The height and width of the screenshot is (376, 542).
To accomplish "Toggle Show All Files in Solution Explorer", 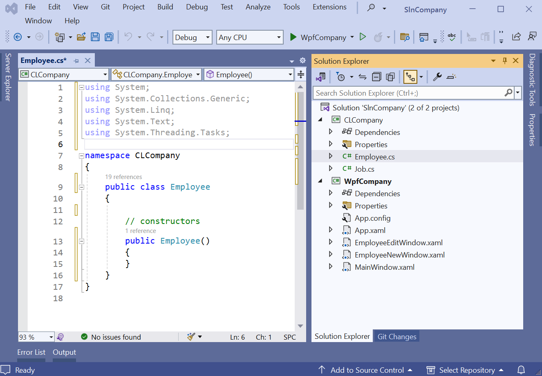I will (390, 76).
